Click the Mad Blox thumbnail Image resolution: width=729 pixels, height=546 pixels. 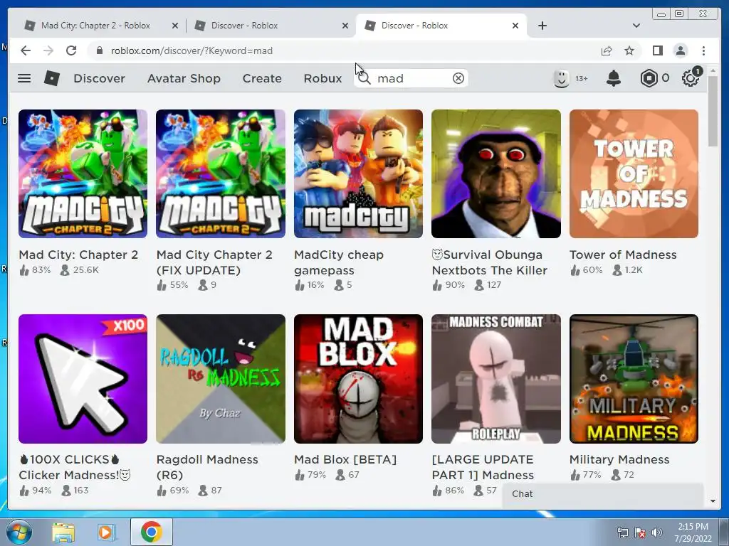[359, 379]
